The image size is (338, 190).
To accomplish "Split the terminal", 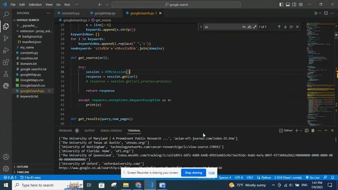I will coord(306,130).
